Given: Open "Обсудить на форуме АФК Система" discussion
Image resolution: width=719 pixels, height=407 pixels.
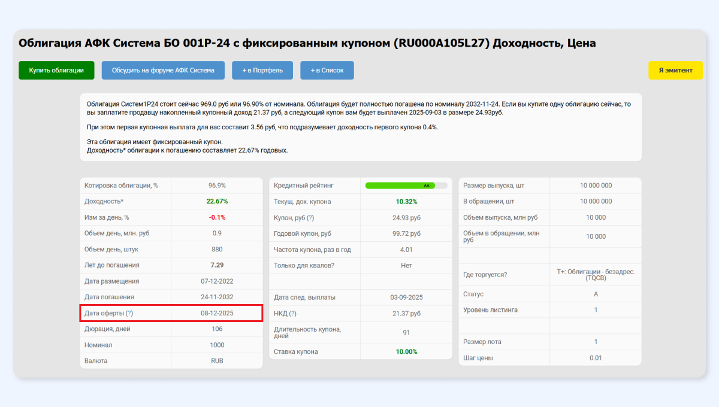Looking at the screenshot, I should (163, 70).
